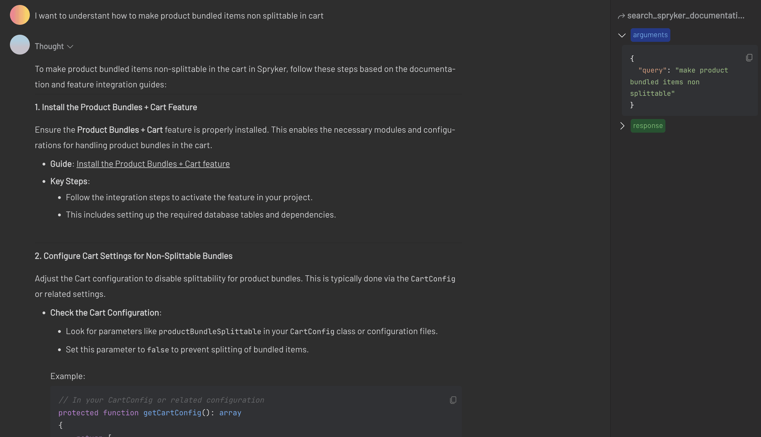This screenshot has width=761, height=437.
Task: Click the response badge button
Action: [648, 126]
